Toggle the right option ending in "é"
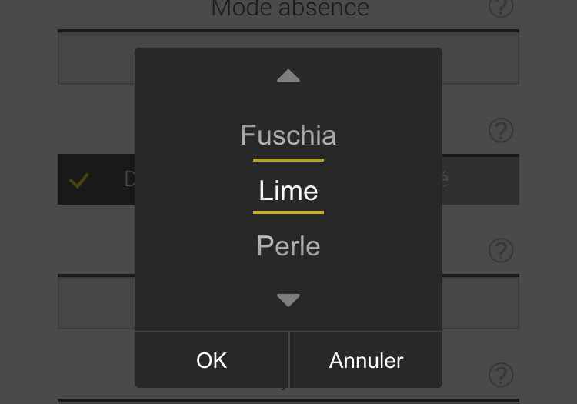 481,180
